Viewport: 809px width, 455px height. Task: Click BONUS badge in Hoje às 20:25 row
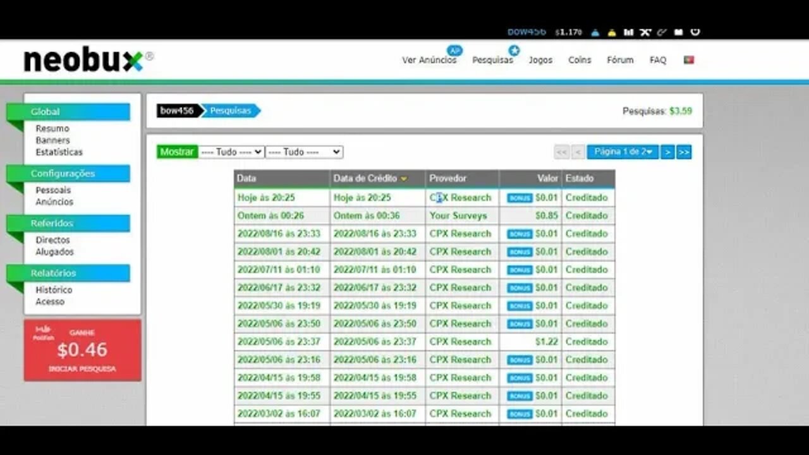(x=520, y=198)
